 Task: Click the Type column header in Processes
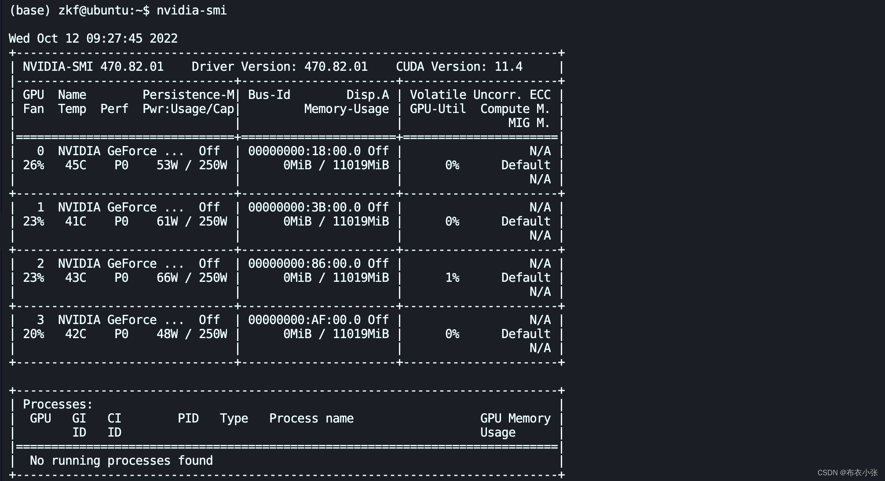234,418
